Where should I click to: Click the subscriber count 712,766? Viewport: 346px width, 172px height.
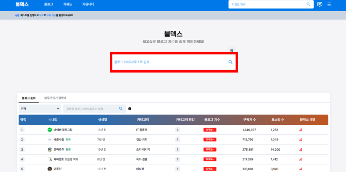point(248,139)
